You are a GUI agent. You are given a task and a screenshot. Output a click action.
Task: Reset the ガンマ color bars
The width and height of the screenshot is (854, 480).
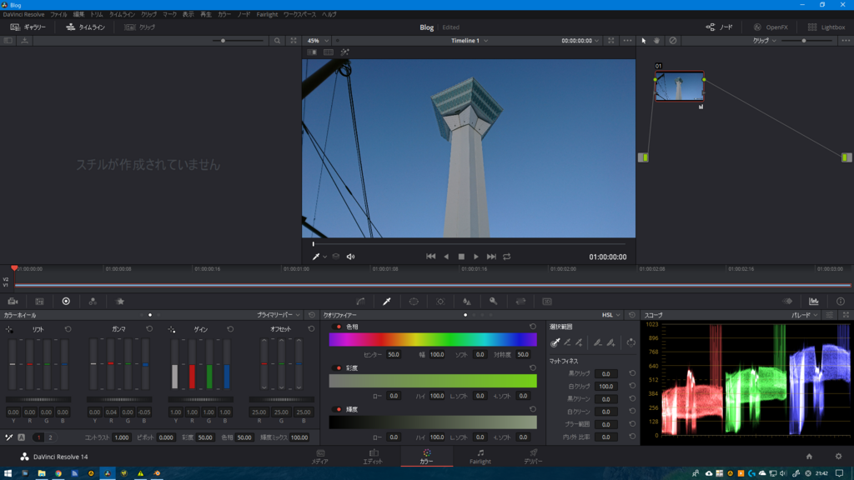point(149,329)
